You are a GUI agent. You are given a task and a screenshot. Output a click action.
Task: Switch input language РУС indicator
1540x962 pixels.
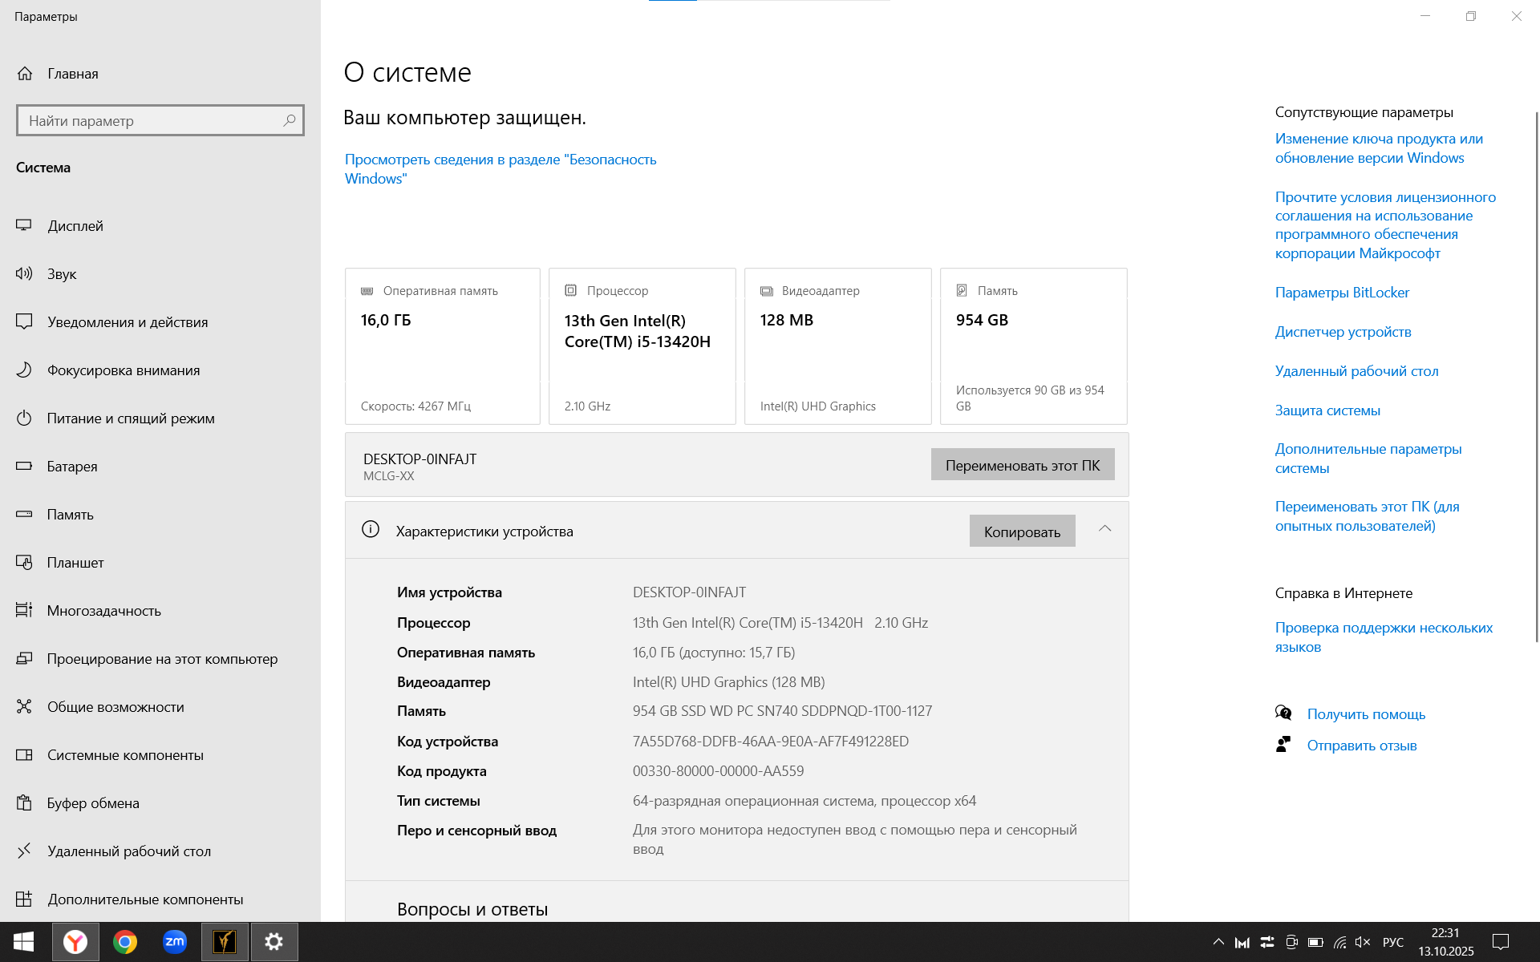pos(1393,942)
